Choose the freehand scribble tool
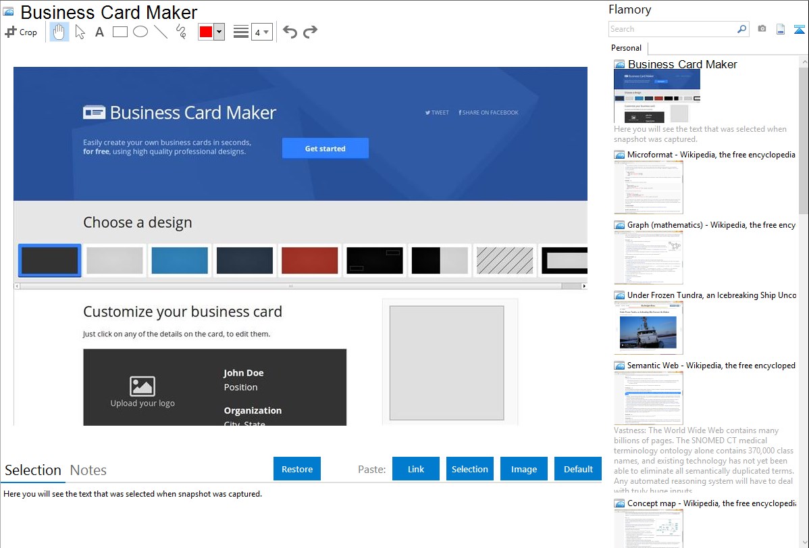Viewport: 809px width, 548px height. pyautogui.click(x=181, y=32)
